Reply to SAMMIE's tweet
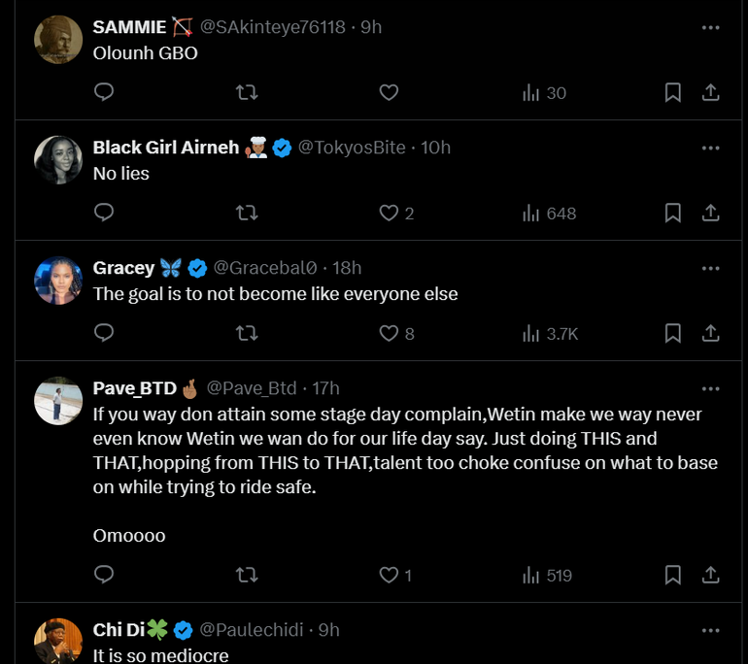The image size is (748, 664). [x=104, y=92]
